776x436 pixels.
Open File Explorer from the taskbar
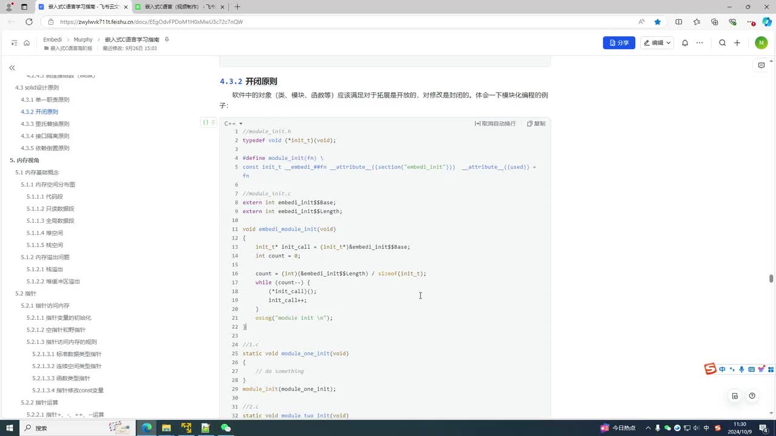[x=166, y=428]
